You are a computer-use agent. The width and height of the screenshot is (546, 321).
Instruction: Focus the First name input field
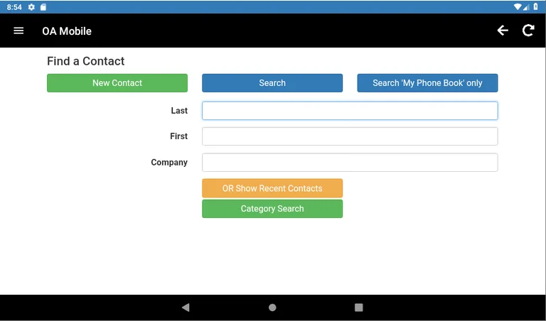coord(350,136)
